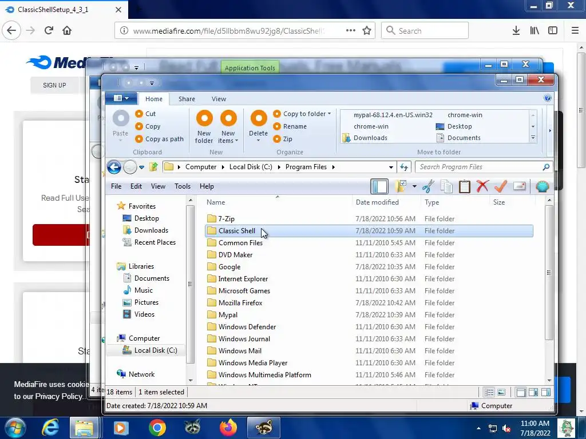
Task: Toggle the details pane status bar icon
Action: (533, 392)
